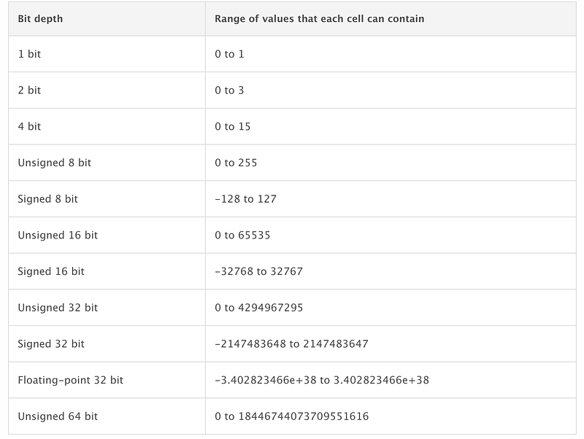Select the "Signed 16 bit" row label
This screenshot has width=584, height=439.
coord(51,271)
